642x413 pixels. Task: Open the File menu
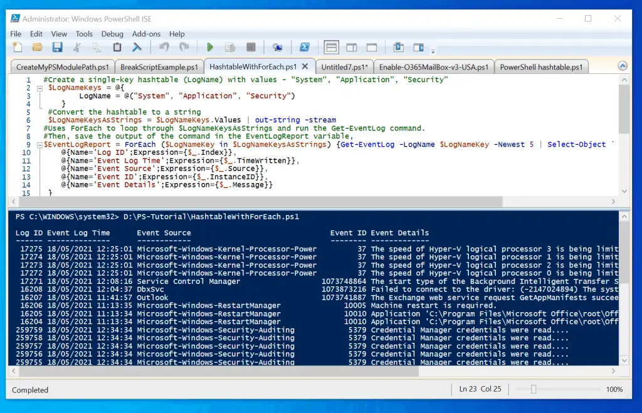pyautogui.click(x=16, y=34)
